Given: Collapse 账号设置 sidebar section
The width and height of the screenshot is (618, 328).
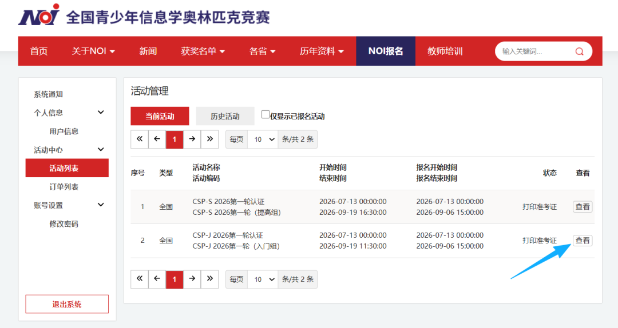Looking at the screenshot, I should (x=101, y=205).
